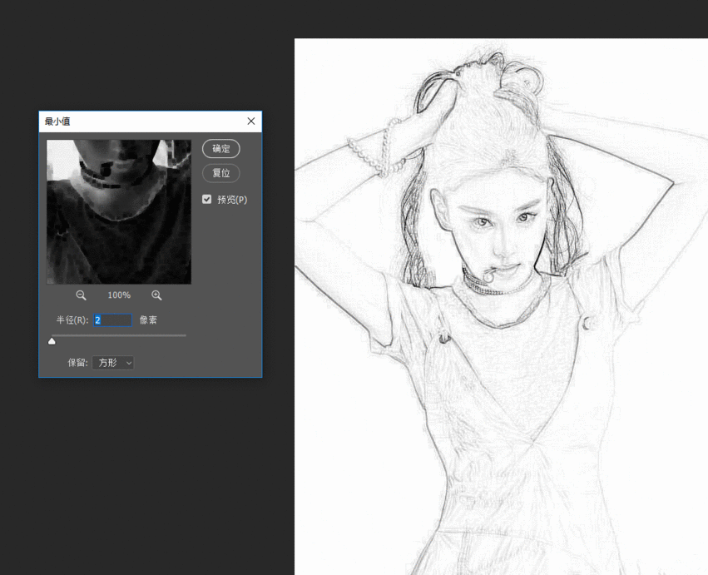The height and width of the screenshot is (575, 708).
Task: Click the filter preview thumbnail
Action: click(x=119, y=211)
